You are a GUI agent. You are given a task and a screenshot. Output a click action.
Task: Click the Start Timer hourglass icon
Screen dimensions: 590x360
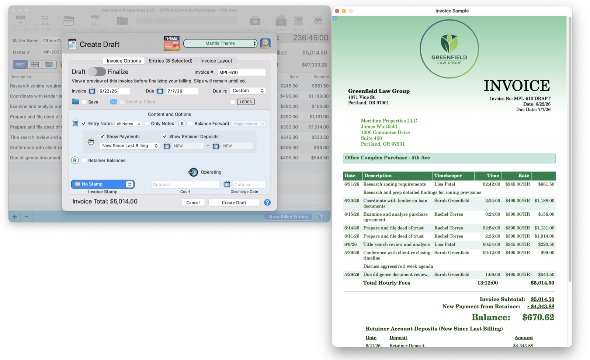click(x=45, y=21)
